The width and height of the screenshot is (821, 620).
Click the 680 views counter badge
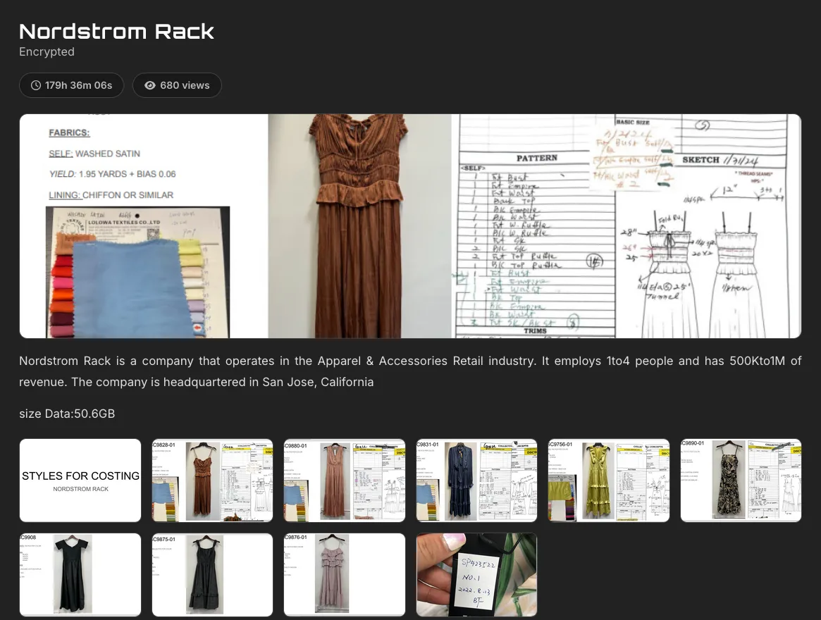pyautogui.click(x=177, y=85)
